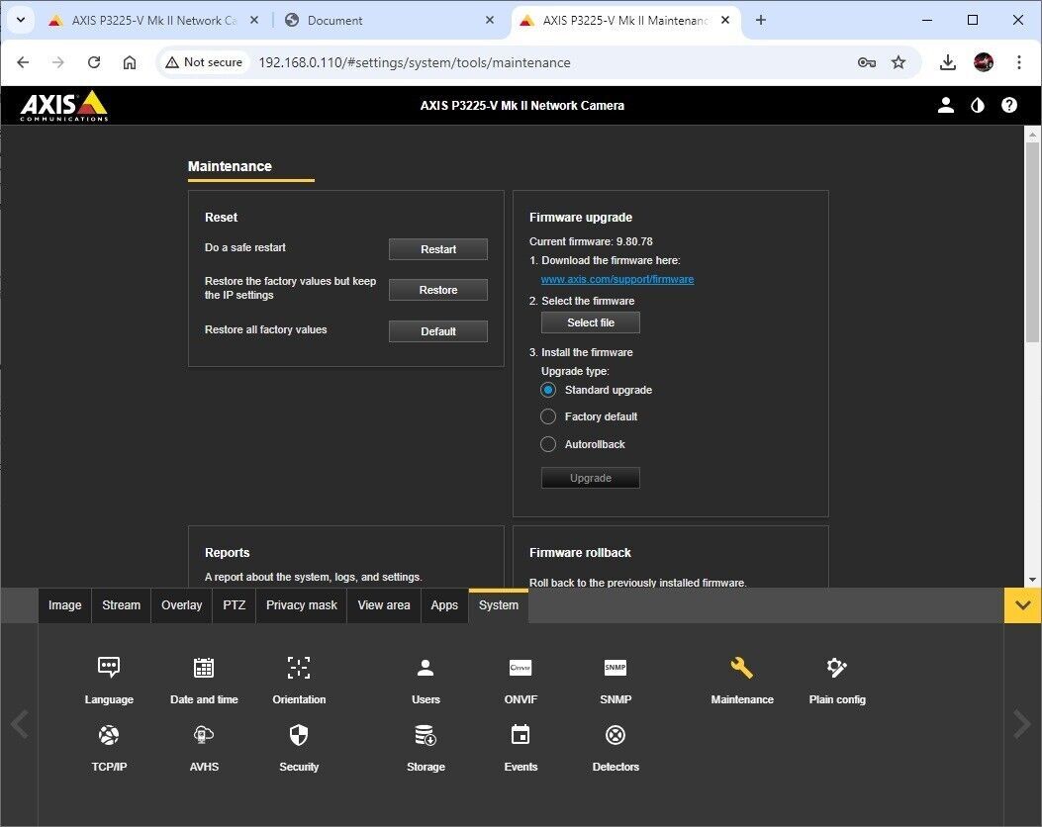
Task: Show next settings page with right arrow
Action: [1021, 724]
